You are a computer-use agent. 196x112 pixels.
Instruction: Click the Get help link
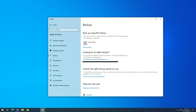pos(89,95)
